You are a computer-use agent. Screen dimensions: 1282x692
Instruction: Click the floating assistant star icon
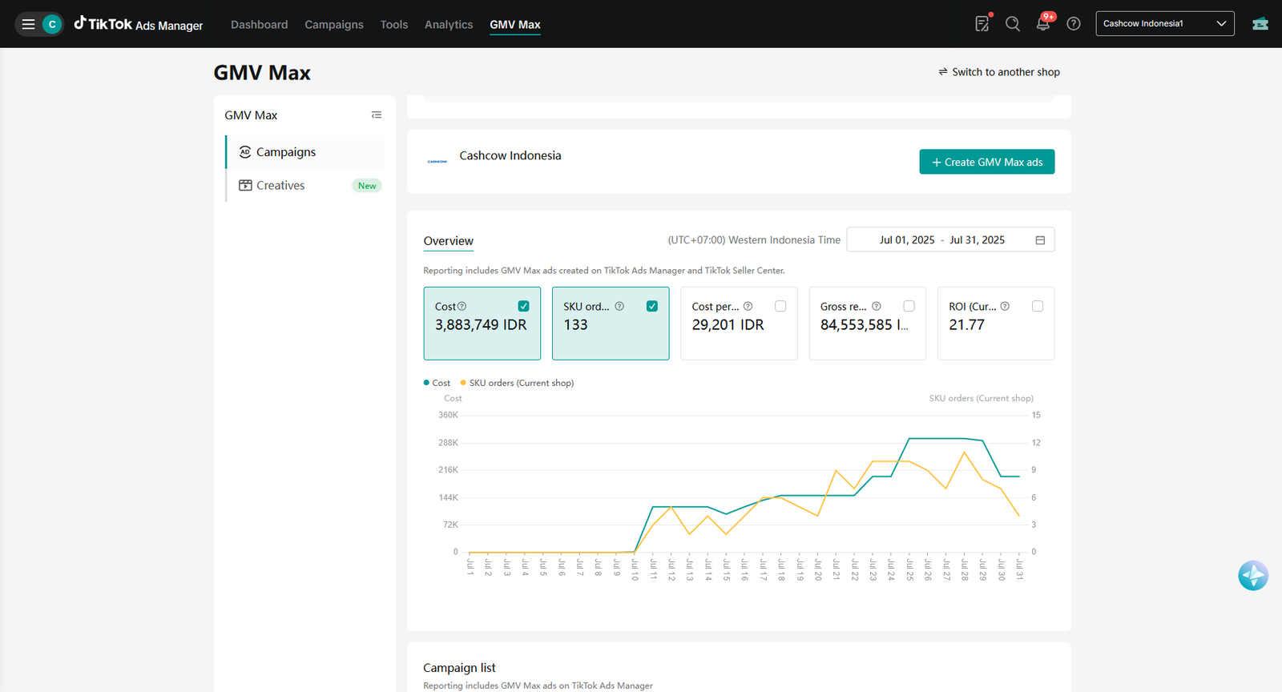coord(1253,575)
